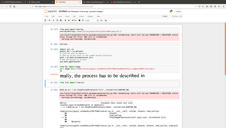Run the selected cell
226x128 pixels.
tap(75, 20)
